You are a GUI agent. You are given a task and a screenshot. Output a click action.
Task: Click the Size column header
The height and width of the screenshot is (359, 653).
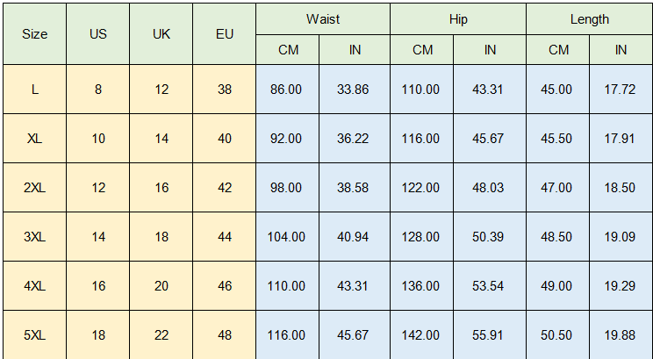pyautogui.click(x=34, y=34)
